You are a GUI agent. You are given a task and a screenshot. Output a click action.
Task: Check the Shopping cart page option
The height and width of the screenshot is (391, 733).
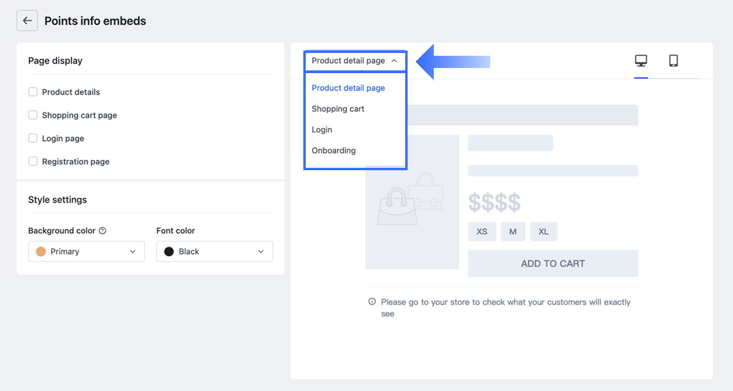33,115
